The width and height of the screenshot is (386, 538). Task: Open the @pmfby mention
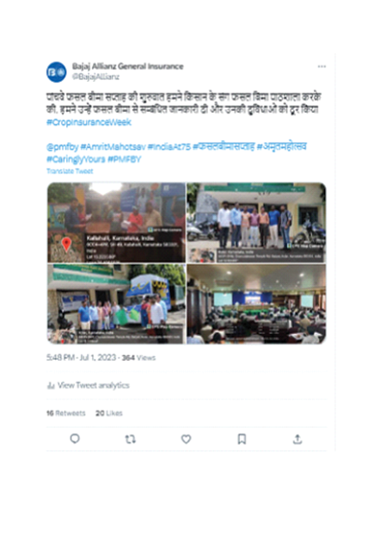pos(63,147)
